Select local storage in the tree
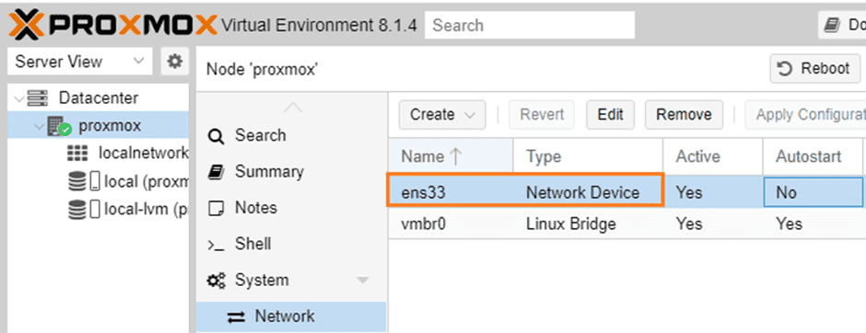This screenshot has width=866, height=333. point(146,181)
